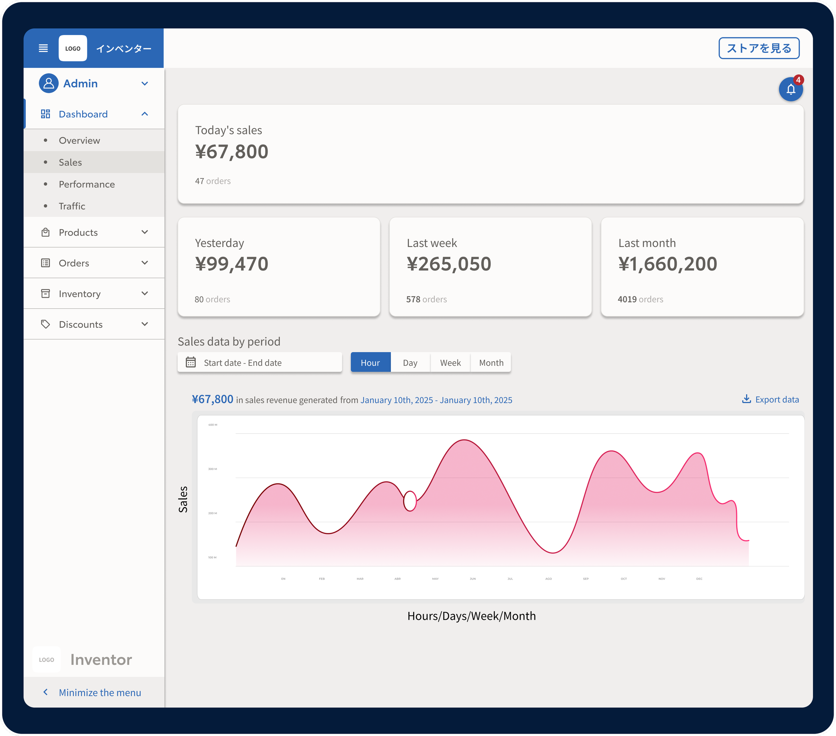This screenshot has width=836, height=736.
Task: Click the calendar icon in date field
Action: pyautogui.click(x=191, y=362)
